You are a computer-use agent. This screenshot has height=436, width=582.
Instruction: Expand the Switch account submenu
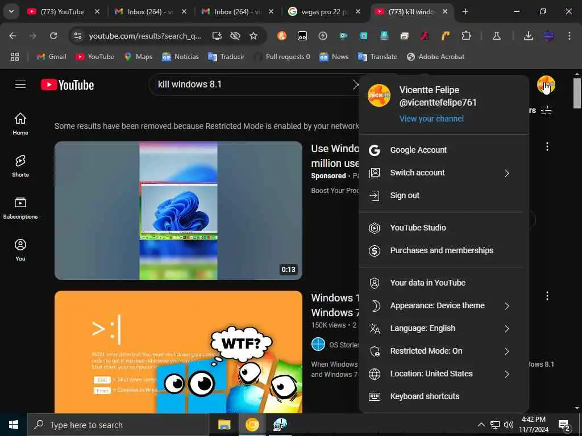click(441, 173)
